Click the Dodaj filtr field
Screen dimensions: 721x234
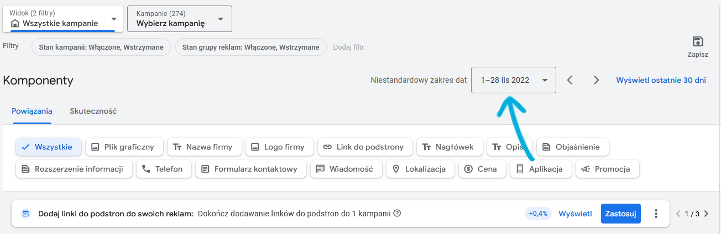(x=348, y=47)
